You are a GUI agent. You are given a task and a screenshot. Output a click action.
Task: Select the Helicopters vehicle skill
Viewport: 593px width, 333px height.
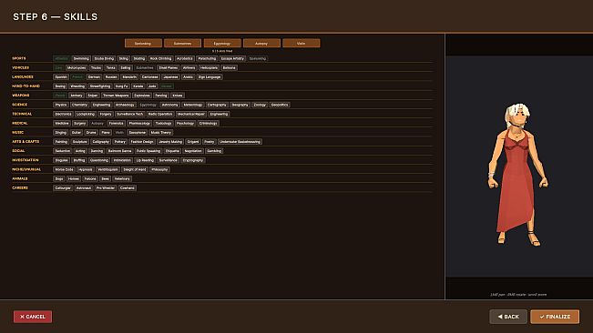209,68
